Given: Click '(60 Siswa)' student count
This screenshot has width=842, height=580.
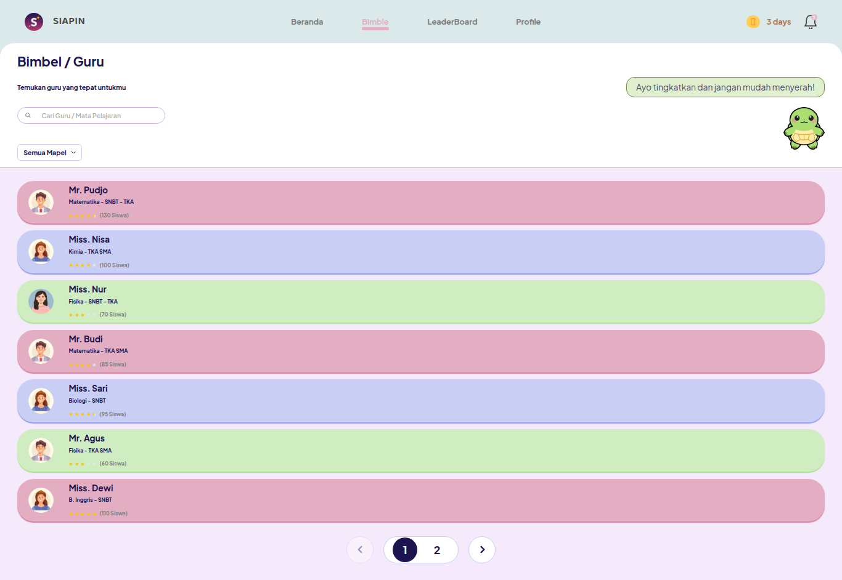Looking at the screenshot, I should point(113,464).
